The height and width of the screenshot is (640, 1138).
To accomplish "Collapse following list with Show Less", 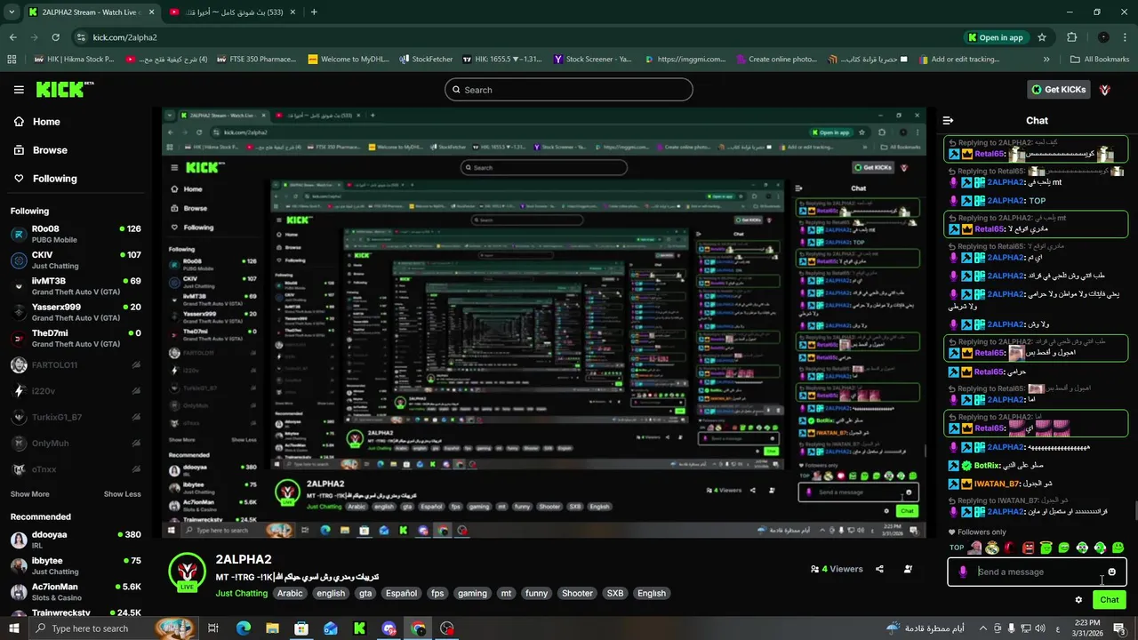I will click(x=122, y=494).
